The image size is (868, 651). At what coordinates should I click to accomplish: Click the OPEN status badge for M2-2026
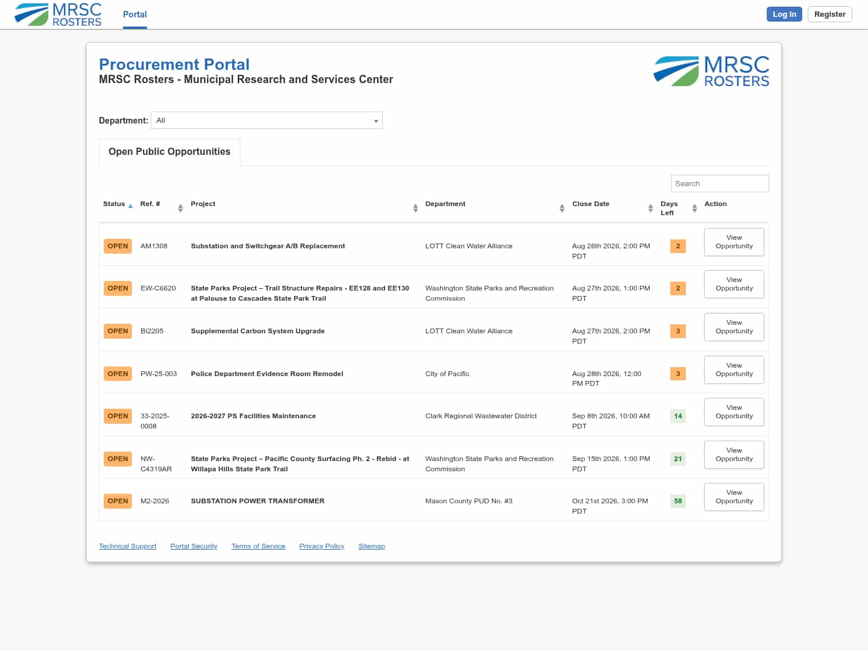[118, 501]
